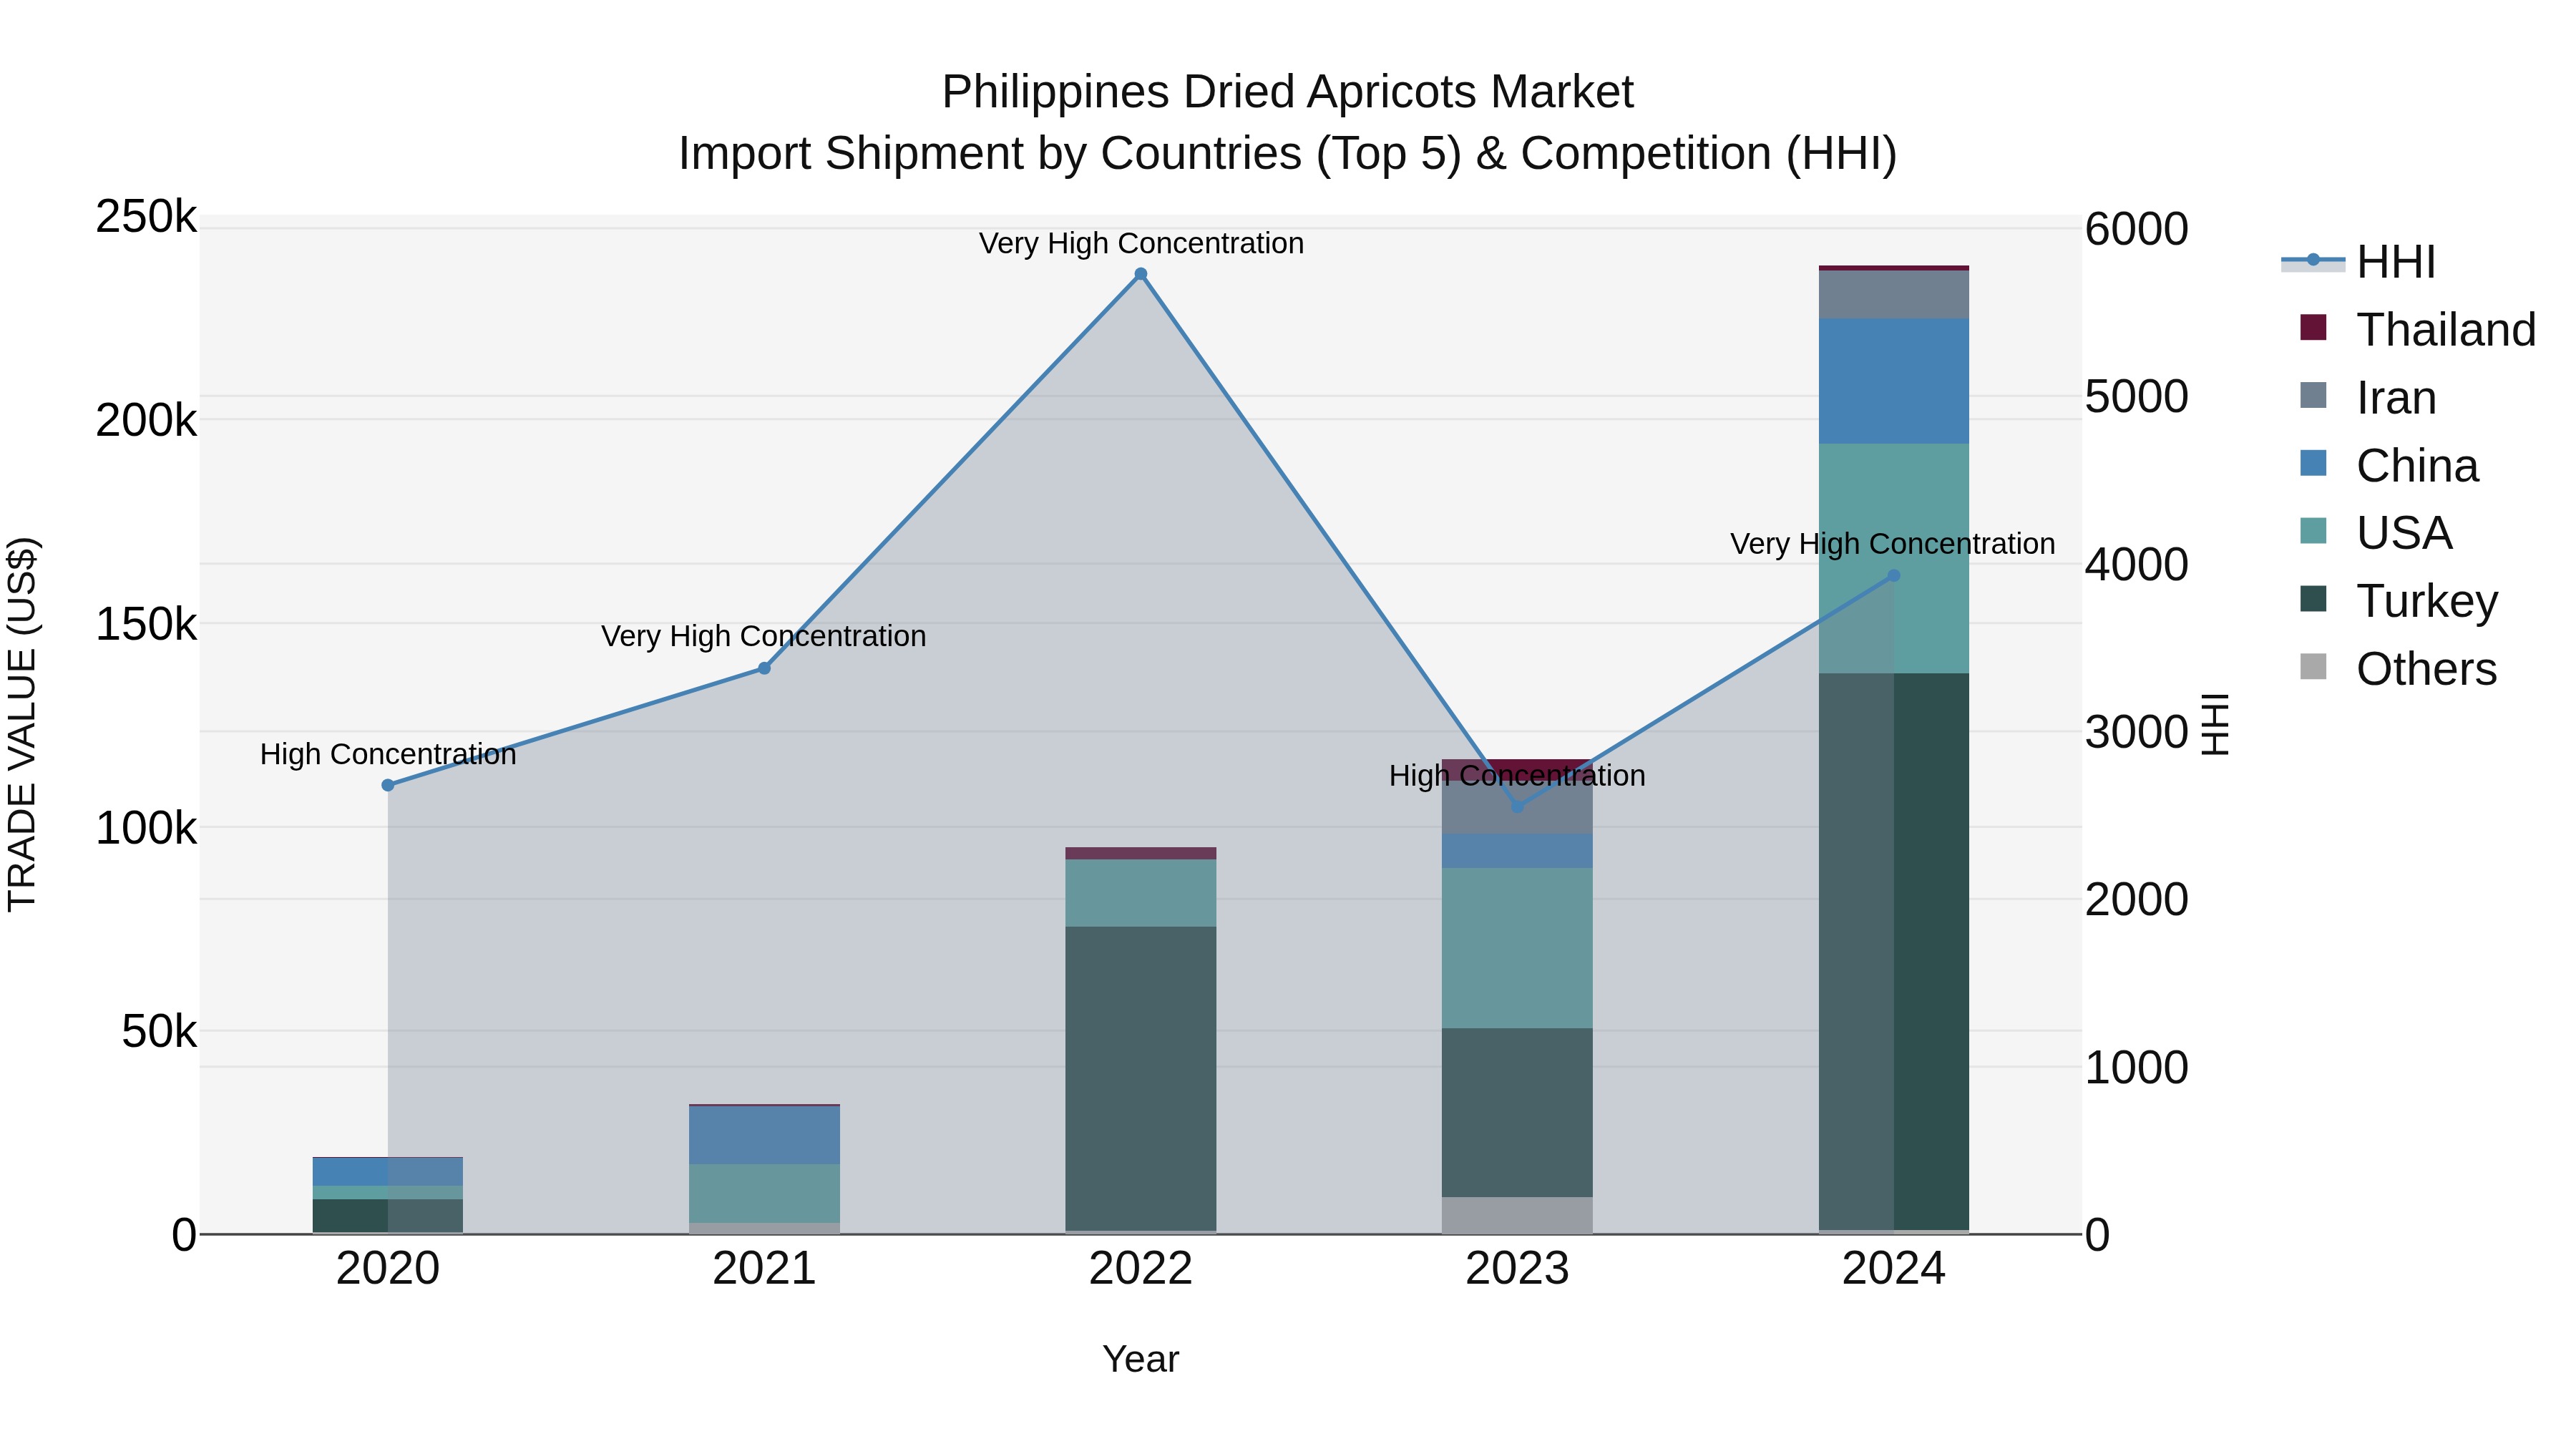Viewport: 2576px width, 1449px height.
Task: Click the China segment of the 2023 bar
Action: [1517, 851]
